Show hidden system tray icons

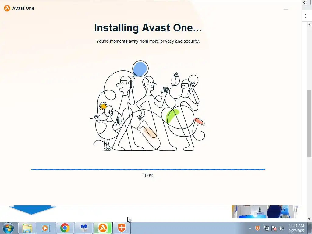click(x=250, y=228)
